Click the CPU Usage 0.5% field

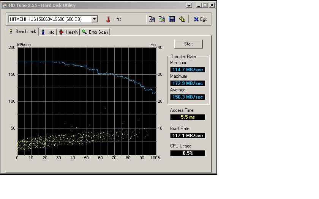188,153
